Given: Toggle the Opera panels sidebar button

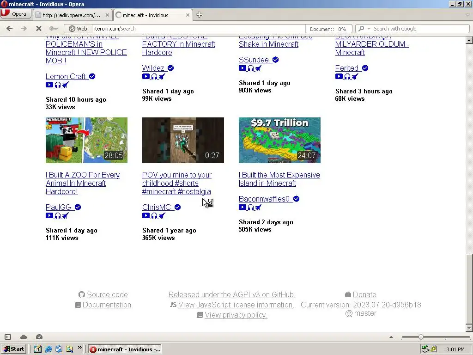Looking at the screenshot, I should (x=8, y=337).
